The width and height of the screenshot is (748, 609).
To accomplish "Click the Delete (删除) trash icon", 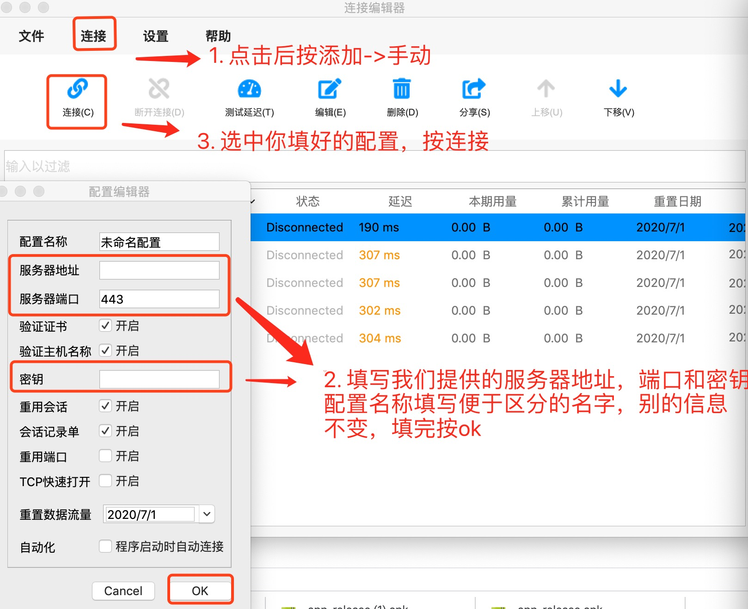I will [402, 90].
